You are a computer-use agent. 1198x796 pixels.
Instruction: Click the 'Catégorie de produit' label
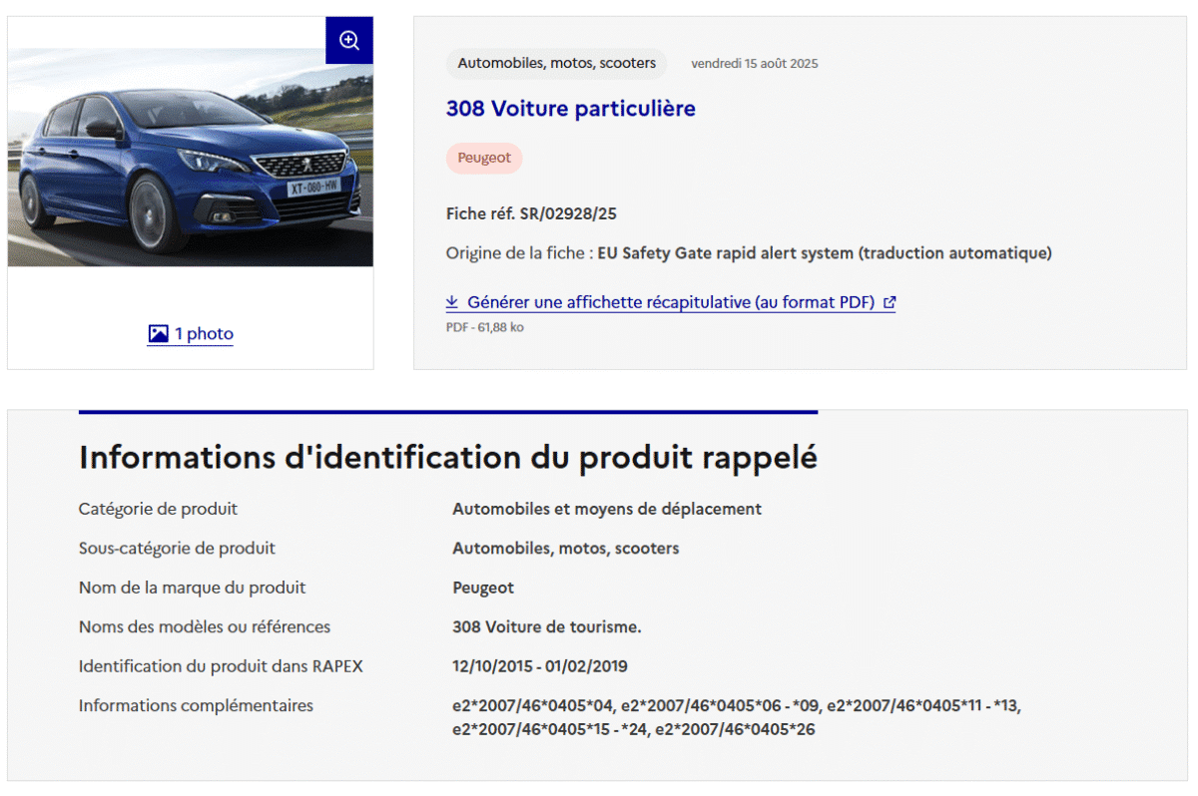click(x=158, y=509)
